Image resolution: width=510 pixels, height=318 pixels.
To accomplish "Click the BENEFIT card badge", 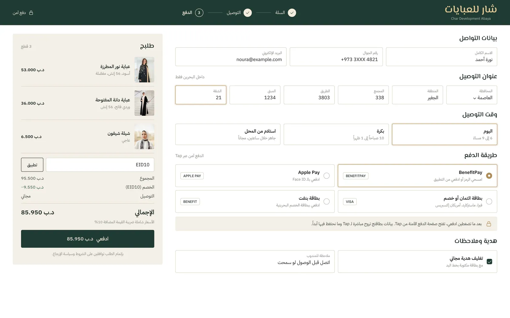I will 190,202.
